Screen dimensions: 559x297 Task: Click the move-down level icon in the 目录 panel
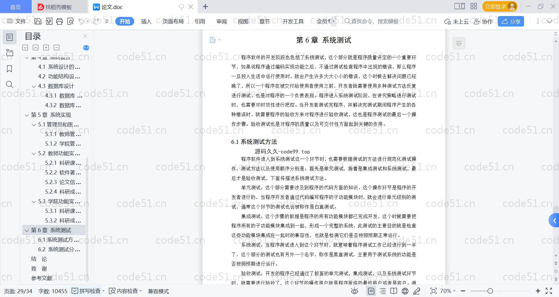[x=25, y=47]
